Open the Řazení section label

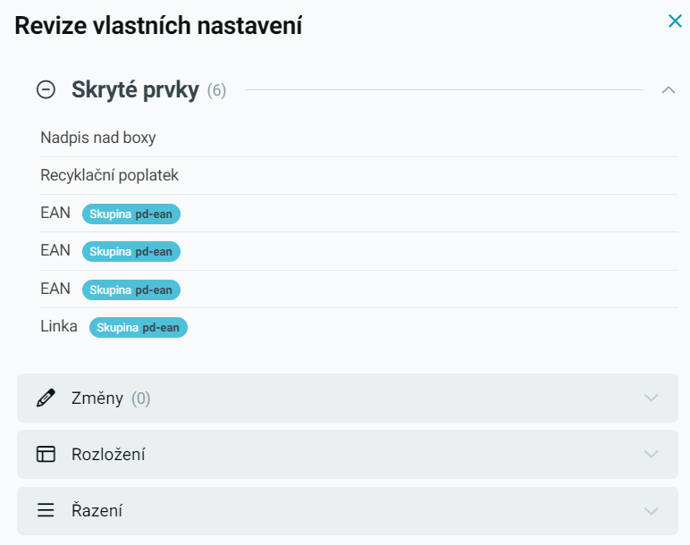point(97,511)
